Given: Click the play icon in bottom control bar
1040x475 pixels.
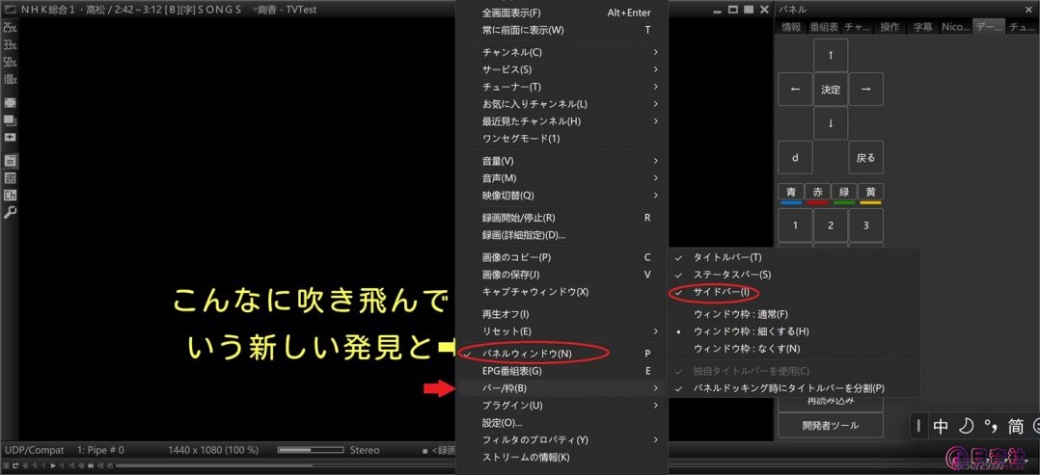Looking at the screenshot, I should click(x=53, y=466).
